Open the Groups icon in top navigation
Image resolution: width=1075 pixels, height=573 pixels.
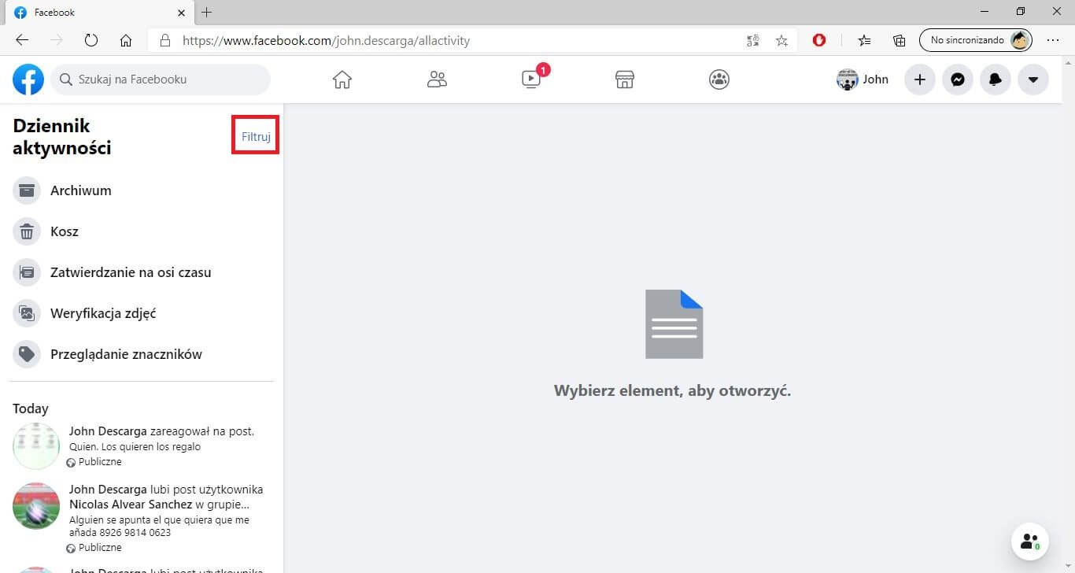pos(719,79)
